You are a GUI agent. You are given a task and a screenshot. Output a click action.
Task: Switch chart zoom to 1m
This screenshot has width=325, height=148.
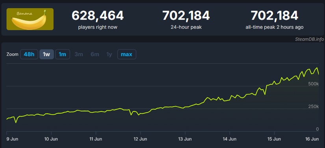click(x=62, y=54)
